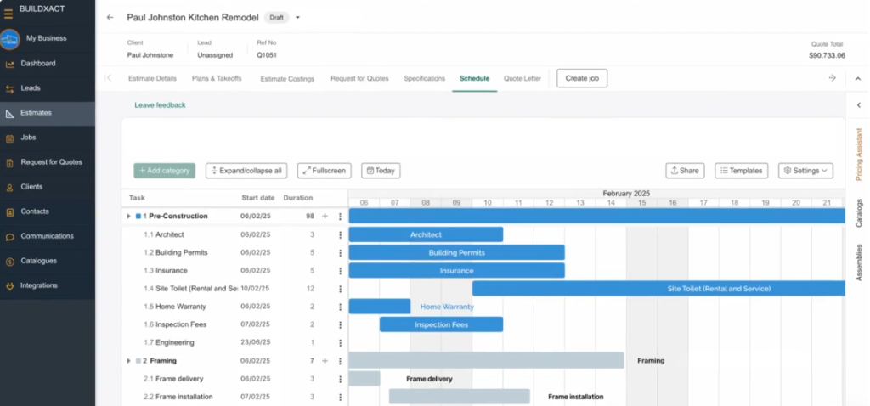Collapse the header with the up chevron
Image resolution: width=870 pixels, height=406 pixels.
point(858,79)
